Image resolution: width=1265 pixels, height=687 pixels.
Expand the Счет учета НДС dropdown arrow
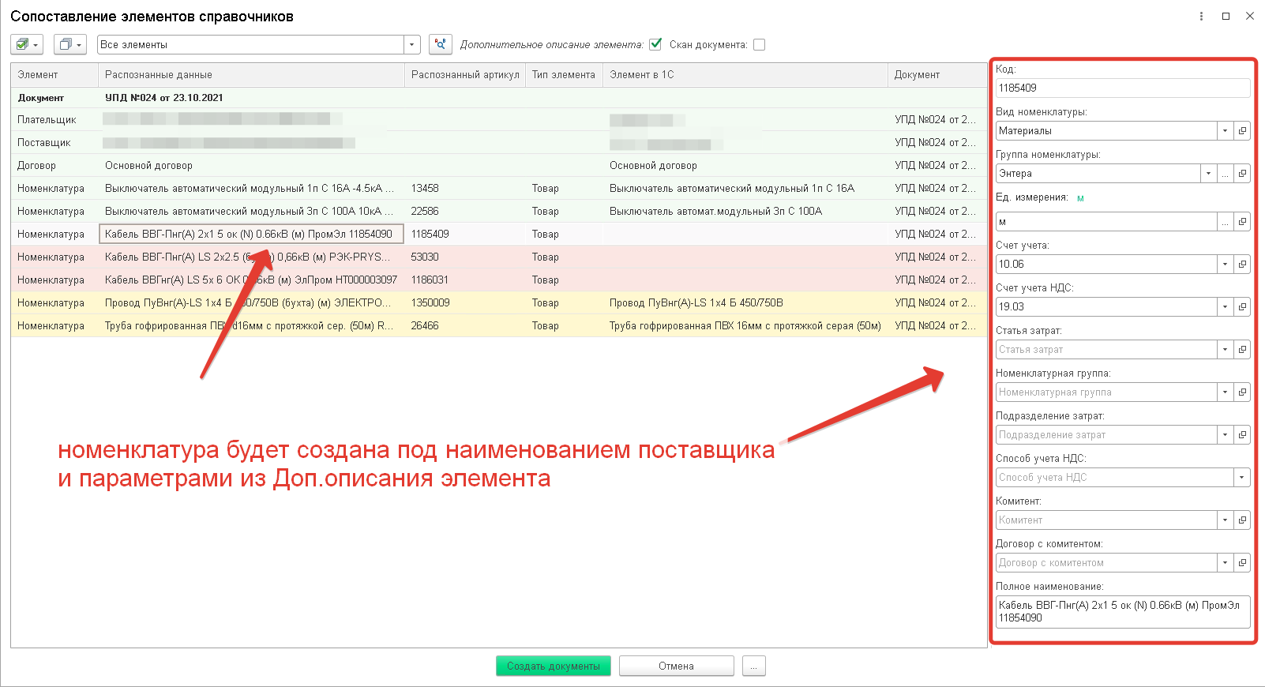pos(1225,307)
